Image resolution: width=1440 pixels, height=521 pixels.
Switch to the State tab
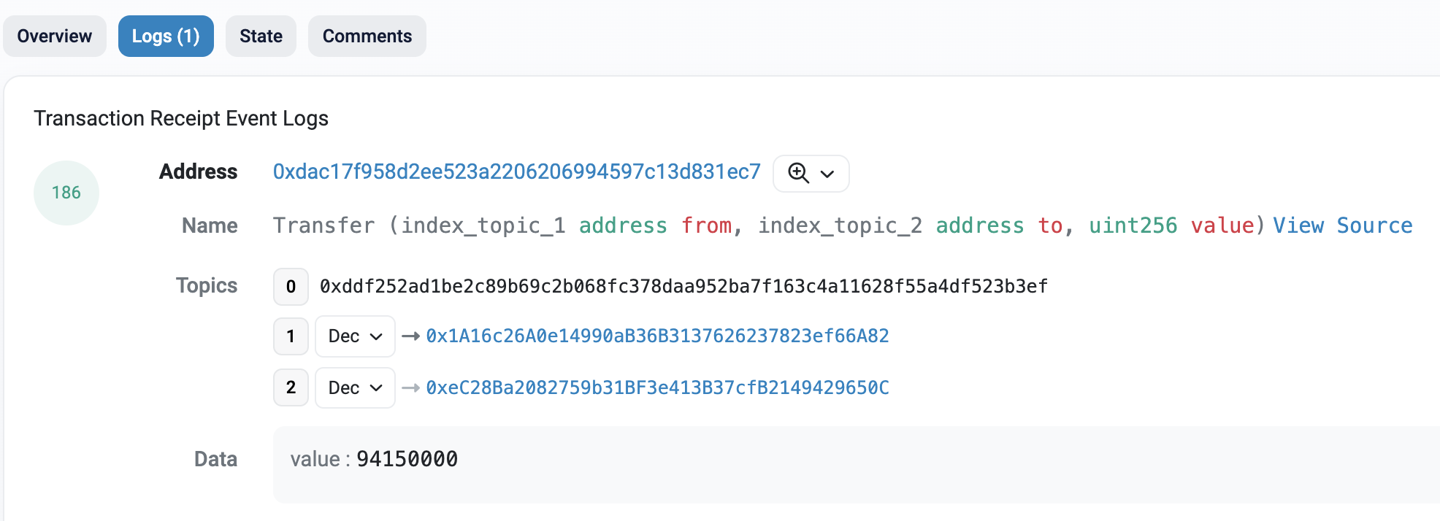point(261,36)
